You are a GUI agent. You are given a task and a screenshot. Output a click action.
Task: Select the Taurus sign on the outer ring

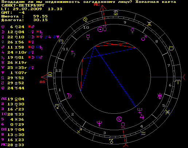coord(171,48)
